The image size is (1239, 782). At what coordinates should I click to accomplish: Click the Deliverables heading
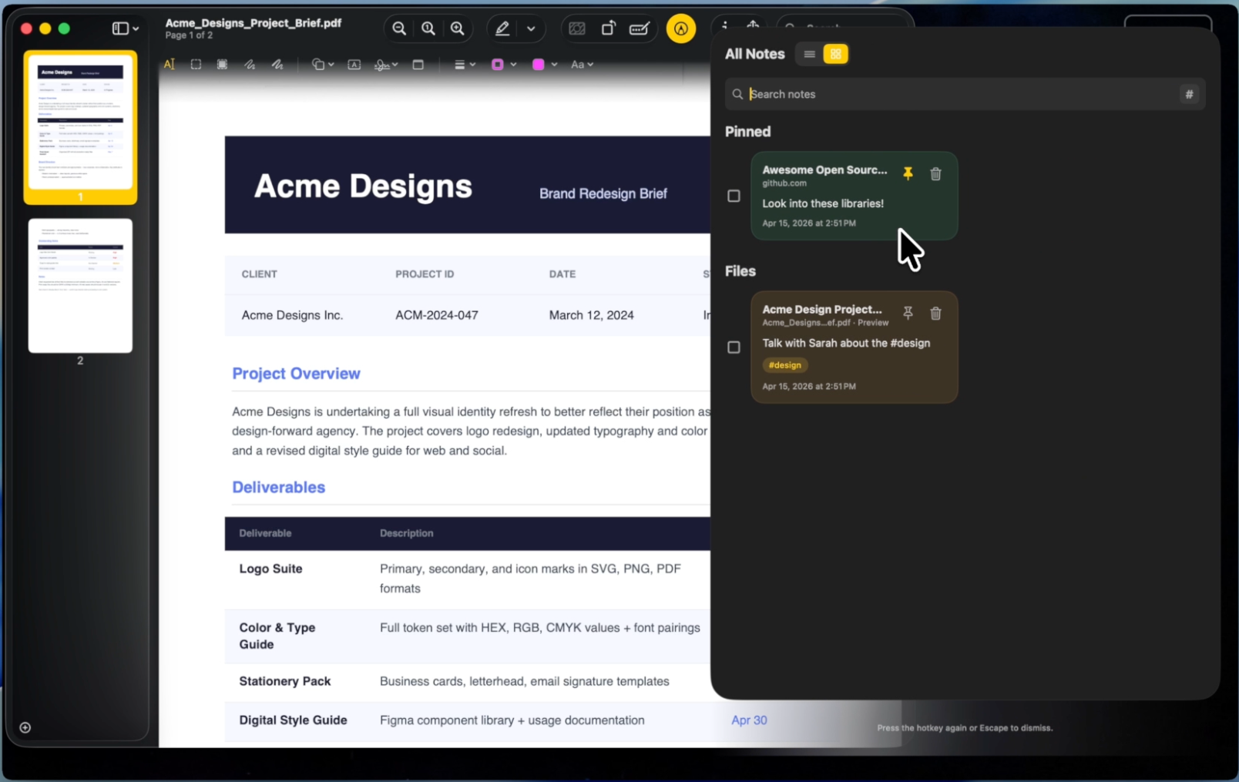[278, 488]
